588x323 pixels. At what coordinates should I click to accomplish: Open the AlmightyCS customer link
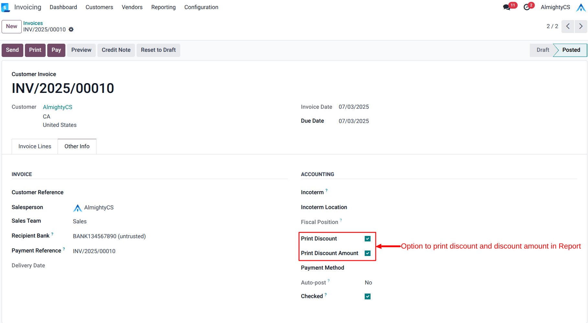click(x=58, y=107)
